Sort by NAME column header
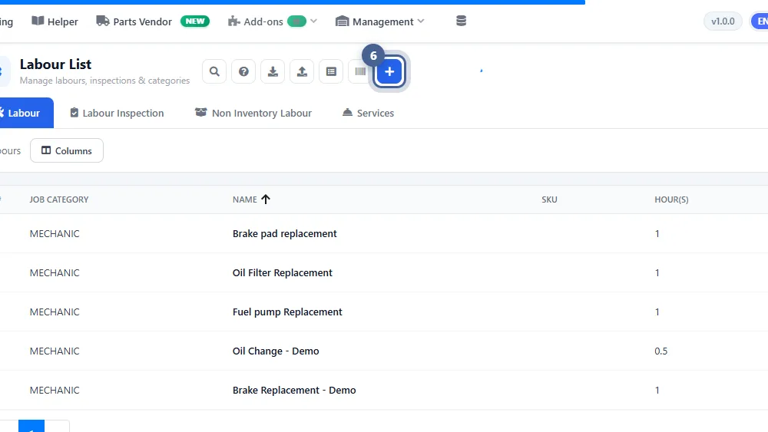Screen dimensions: 768x432 [245, 200]
